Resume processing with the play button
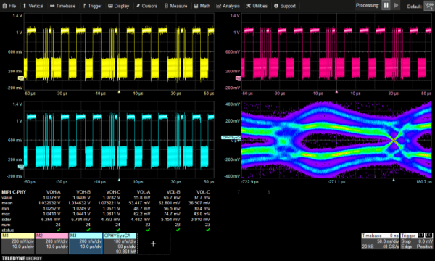 coord(396,5)
